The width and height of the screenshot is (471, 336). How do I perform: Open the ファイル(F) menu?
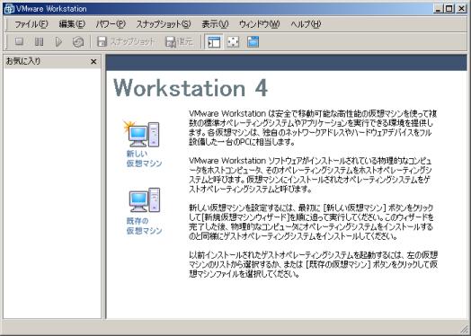pyautogui.click(x=31, y=24)
